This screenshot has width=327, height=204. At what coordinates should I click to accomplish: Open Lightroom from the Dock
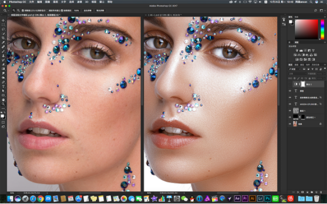261,198
